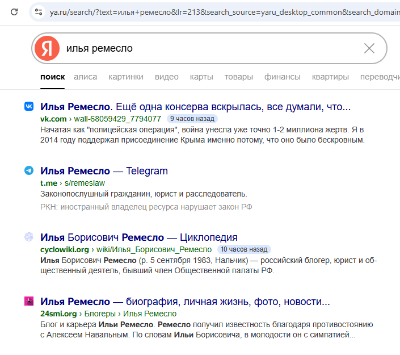The image size is (400, 355).
Task: Clear the search query with X
Action: 369,48
